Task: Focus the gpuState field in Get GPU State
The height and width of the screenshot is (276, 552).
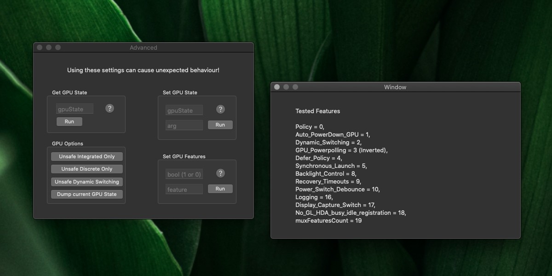Action: (x=75, y=109)
